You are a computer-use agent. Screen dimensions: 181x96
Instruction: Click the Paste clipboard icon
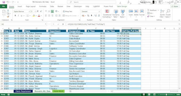4,11
